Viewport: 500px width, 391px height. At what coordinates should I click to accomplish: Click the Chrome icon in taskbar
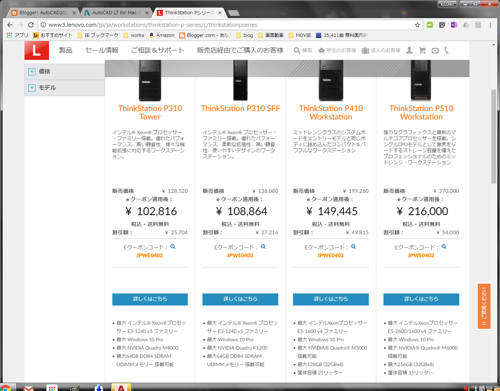point(6,388)
